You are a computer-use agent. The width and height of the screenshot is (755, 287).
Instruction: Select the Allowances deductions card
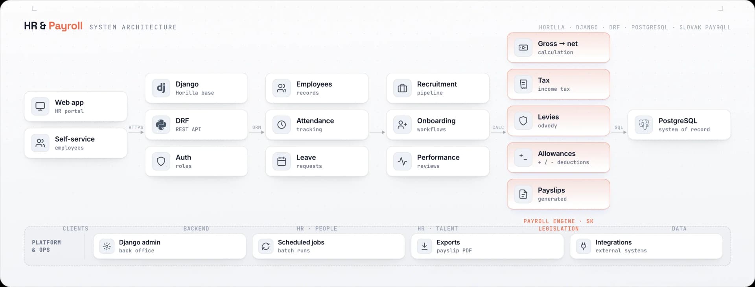[558, 157]
